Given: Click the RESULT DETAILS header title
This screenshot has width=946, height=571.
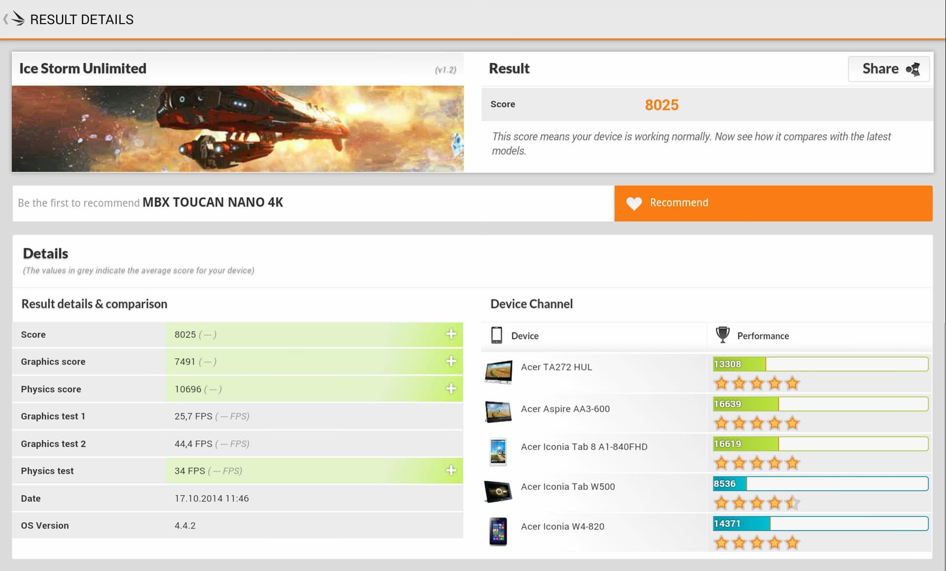Looking at the screenshot, I should pyautogui.click(x=82, y=20).
